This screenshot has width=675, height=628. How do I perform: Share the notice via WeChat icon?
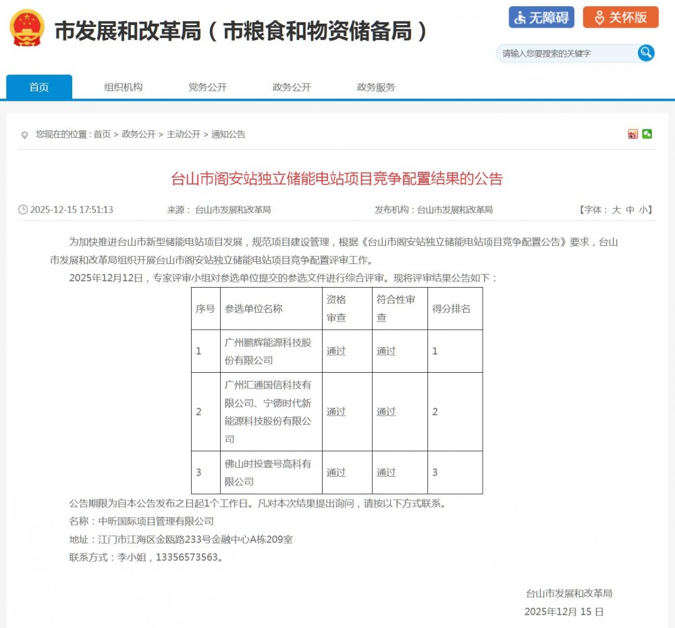click(647, 134)
